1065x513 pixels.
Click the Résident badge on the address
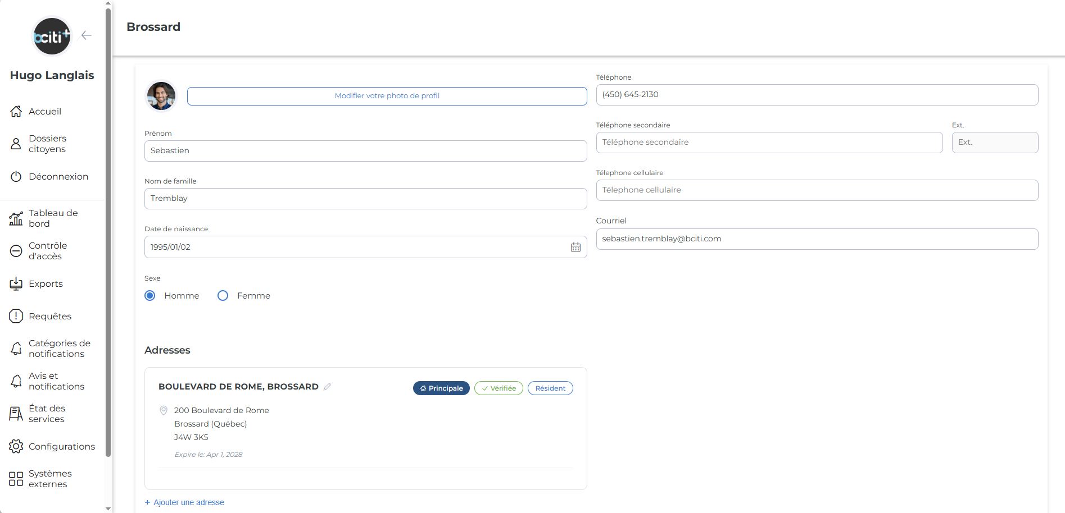[x=550, y=388]
